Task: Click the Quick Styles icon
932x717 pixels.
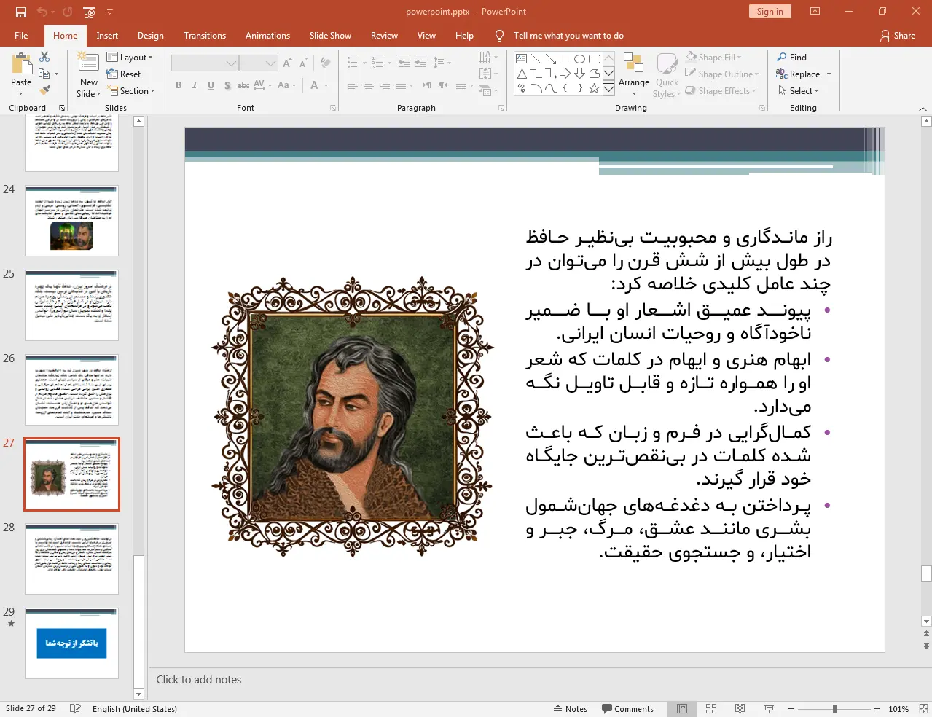Action: [667, 65]
